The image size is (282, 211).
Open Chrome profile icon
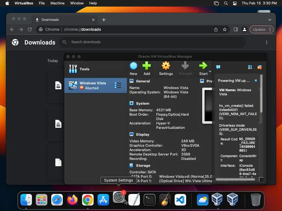(x=245, y=29)
